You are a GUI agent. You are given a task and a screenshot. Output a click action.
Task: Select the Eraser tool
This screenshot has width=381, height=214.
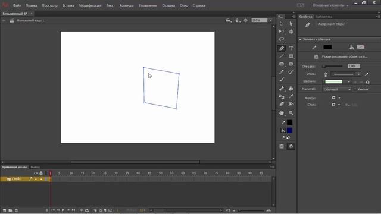282,105
